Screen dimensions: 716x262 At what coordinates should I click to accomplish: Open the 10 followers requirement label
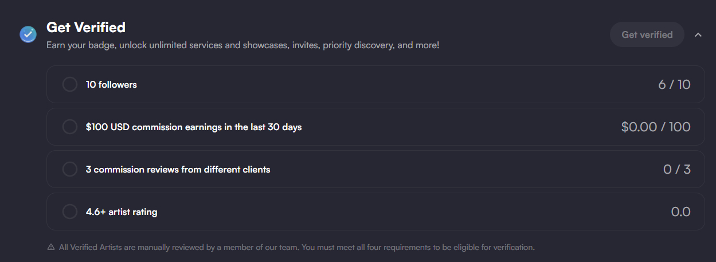click(111, 84)
